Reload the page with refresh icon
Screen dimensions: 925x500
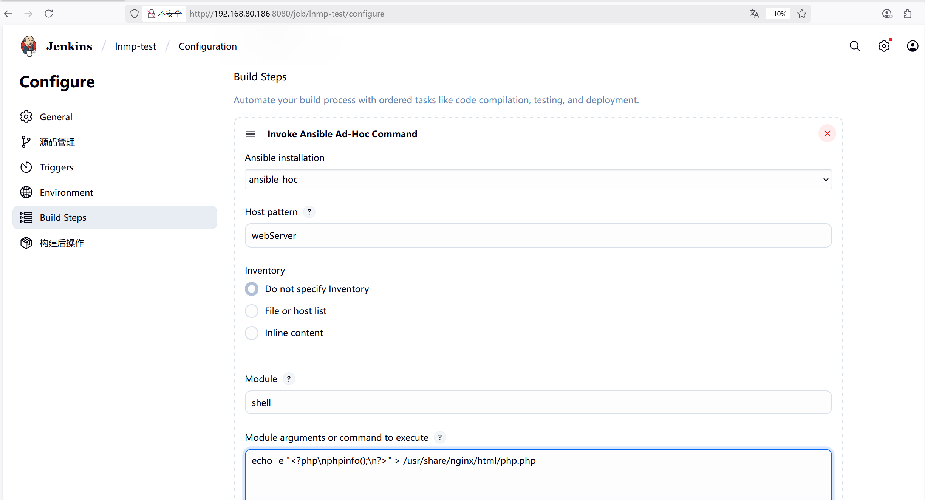tap(49, 14)
